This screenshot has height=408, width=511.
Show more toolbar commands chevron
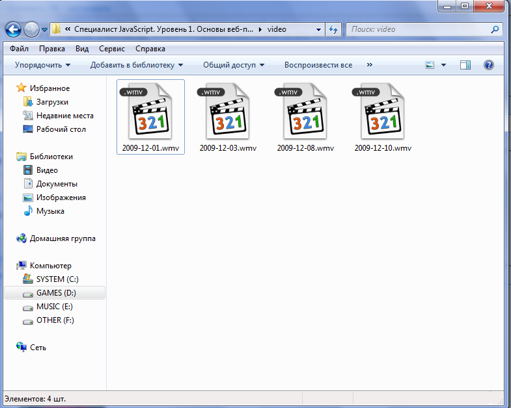click(369, 65)
